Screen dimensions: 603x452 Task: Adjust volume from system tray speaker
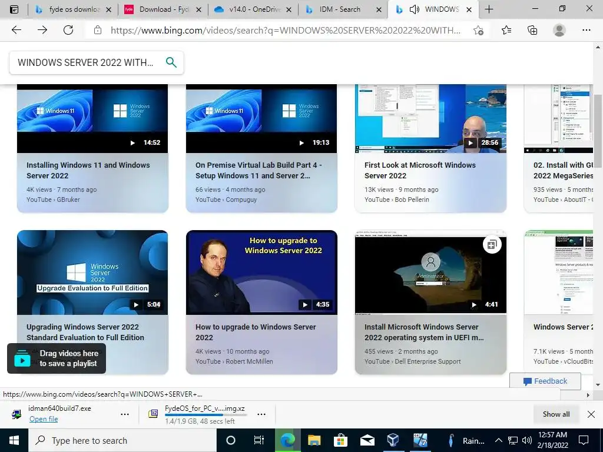tap(527, 440)
